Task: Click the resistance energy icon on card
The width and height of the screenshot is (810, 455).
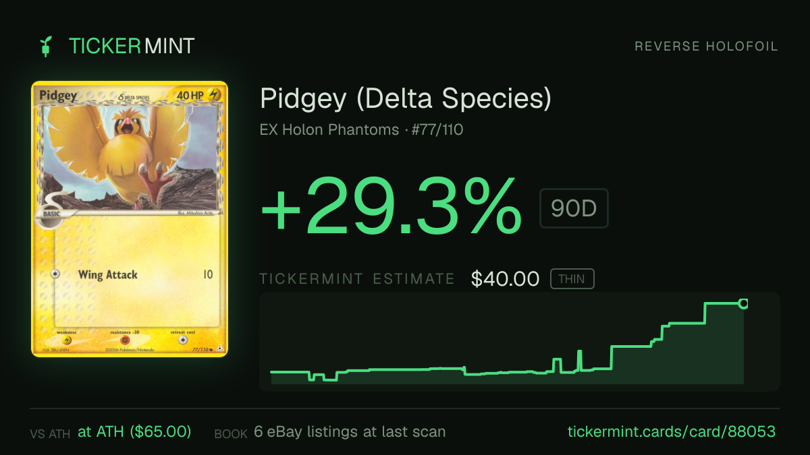Action: (x=124, y=340)
